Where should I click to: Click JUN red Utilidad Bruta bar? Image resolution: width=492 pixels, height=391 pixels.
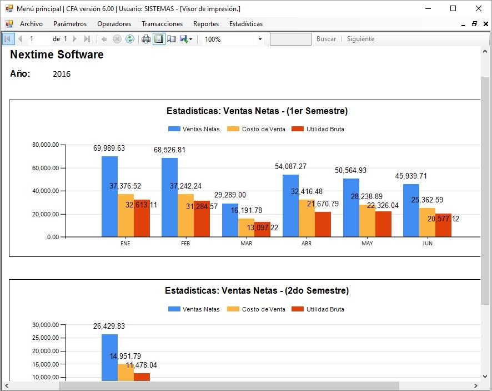(443, 225)
